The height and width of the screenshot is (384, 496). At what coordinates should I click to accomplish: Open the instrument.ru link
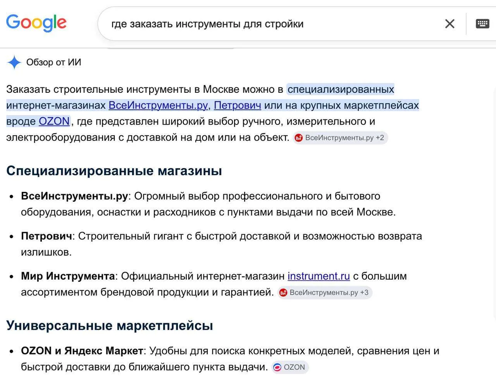319,276
